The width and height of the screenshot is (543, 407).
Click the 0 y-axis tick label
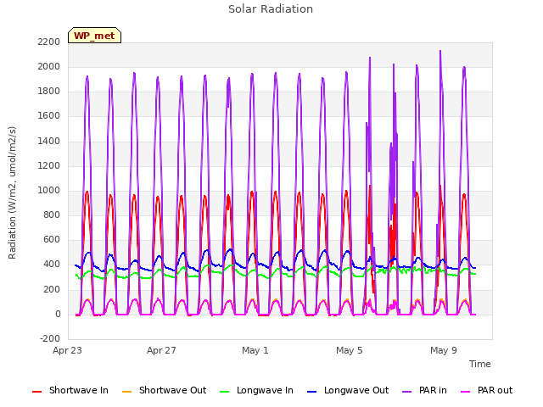(x=58, y=315)
